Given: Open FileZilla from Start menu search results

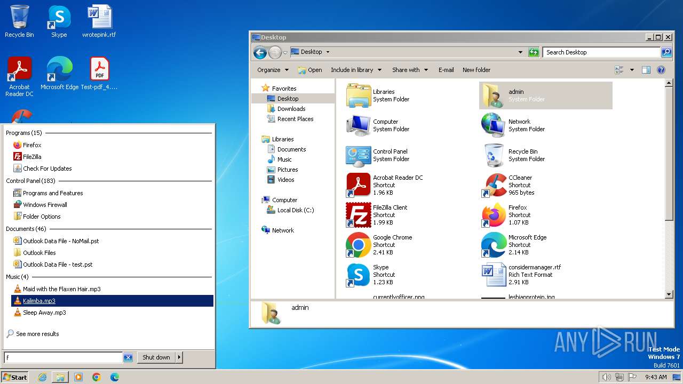Looking at the screenshot, I should pos(112,157).
